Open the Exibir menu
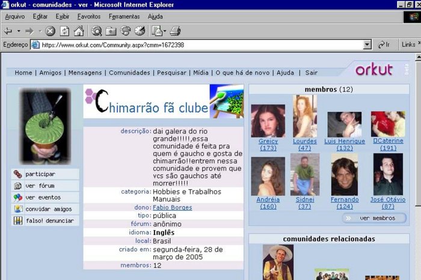The height and width of the screenshot is (280, 421). point(63,16)
